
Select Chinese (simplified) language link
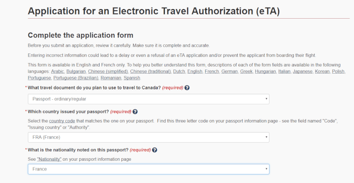click(108, 72)
